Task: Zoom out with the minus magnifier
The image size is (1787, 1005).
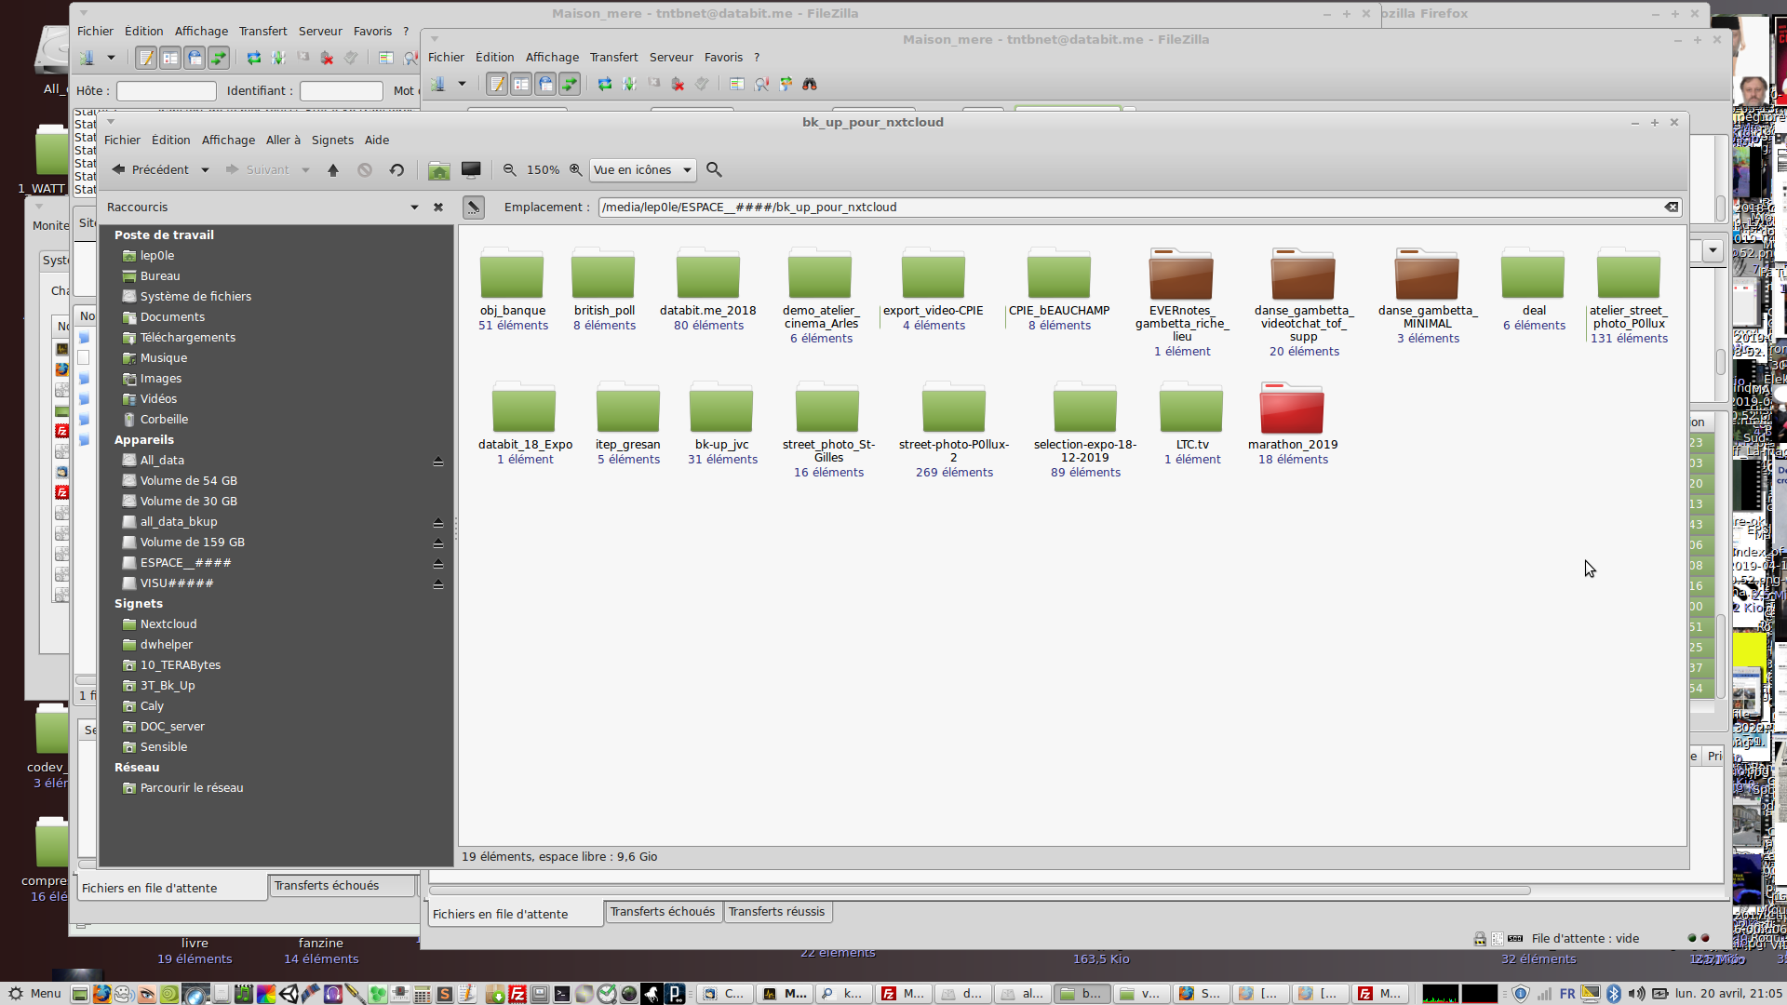Action: [509, 170]
